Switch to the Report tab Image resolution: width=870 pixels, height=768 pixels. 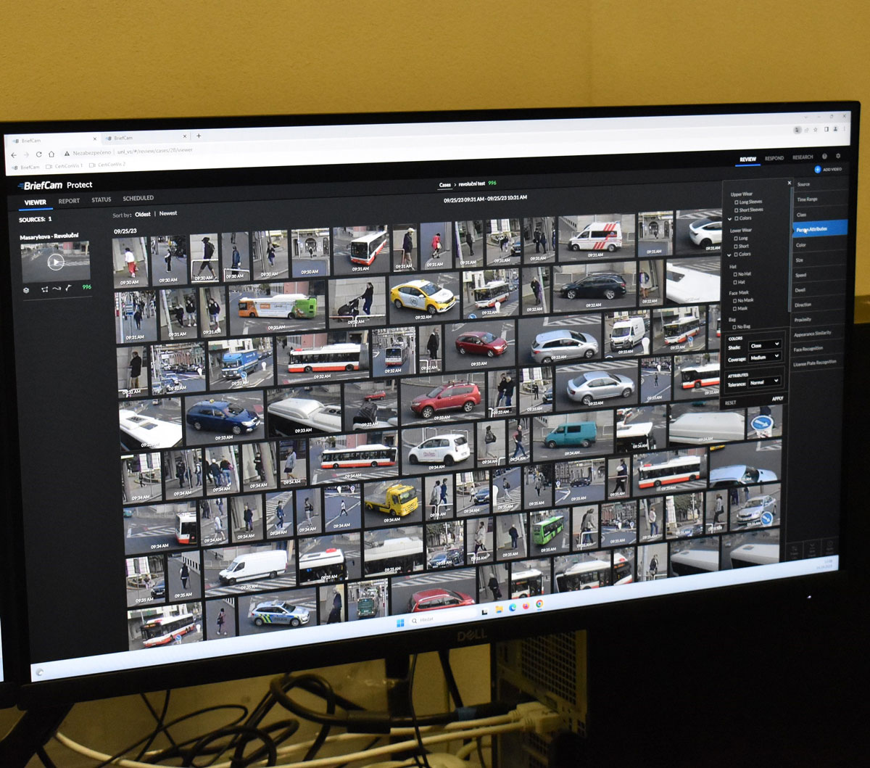click(x=69, y=201)
